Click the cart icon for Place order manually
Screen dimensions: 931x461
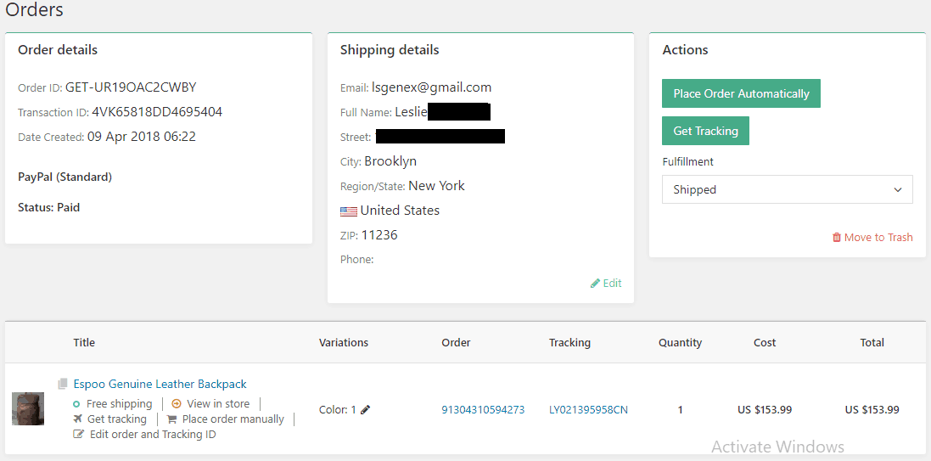click(172, 419)
